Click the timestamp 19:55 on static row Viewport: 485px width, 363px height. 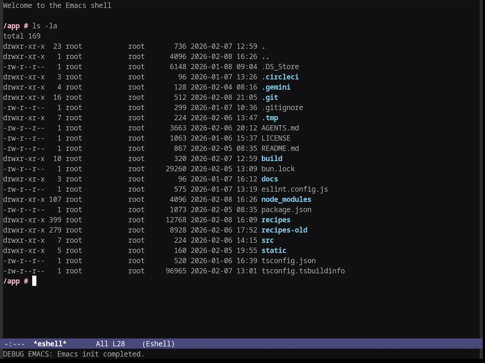[247, 250]
